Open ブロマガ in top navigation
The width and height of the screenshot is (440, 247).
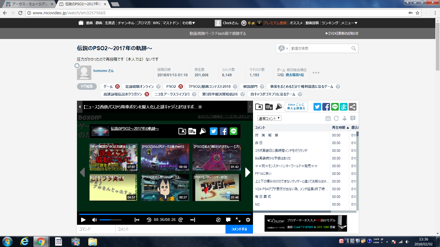point(144,23)
